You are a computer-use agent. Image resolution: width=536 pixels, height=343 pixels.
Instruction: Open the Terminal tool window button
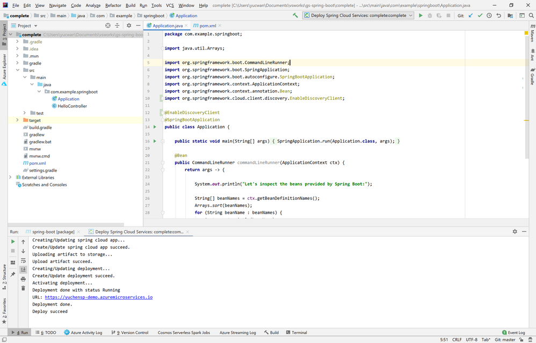(296, 332)
